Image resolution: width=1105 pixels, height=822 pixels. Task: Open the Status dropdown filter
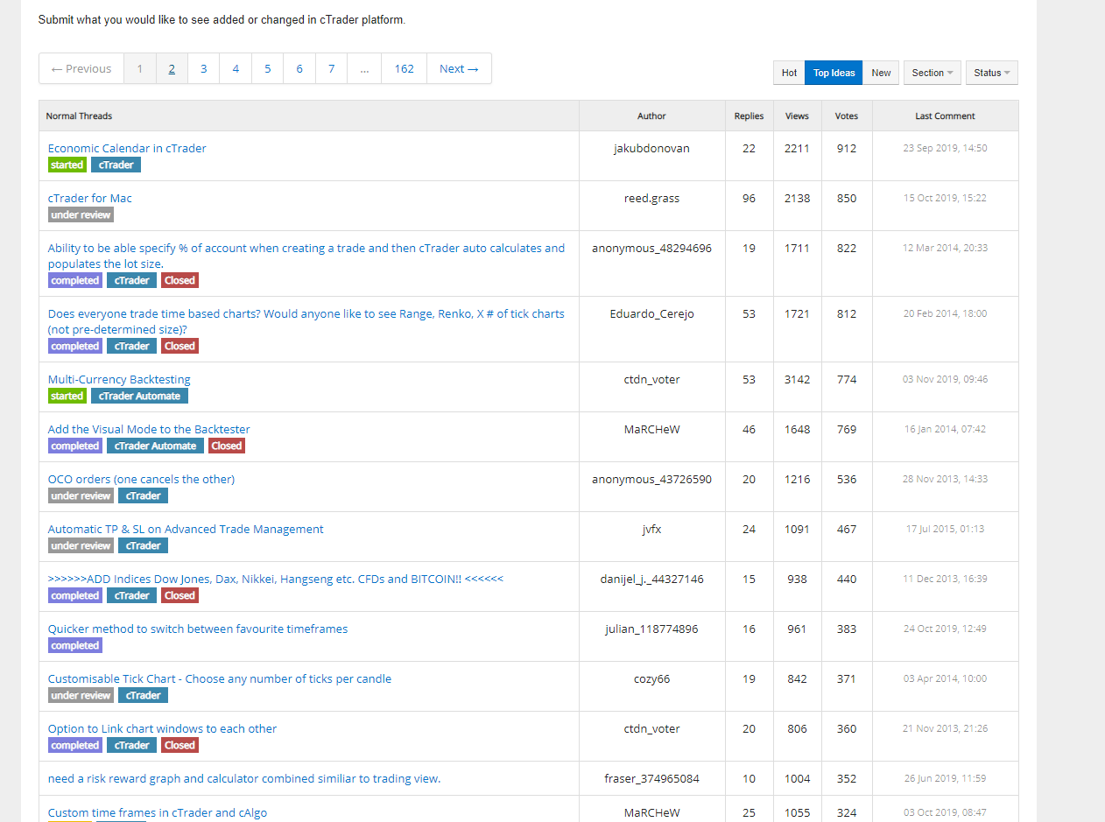[x=991, y=73]
